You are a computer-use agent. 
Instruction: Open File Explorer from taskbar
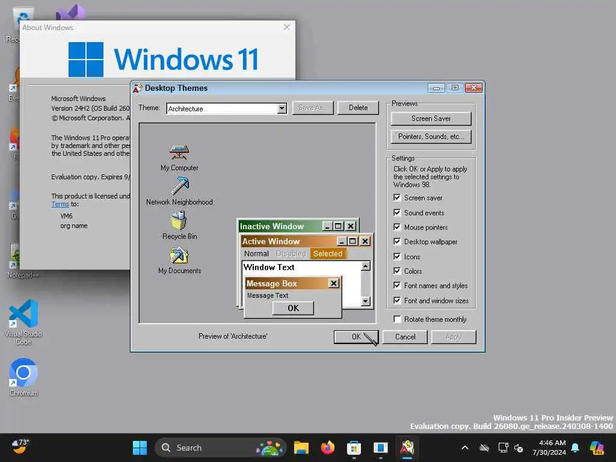click(301, 448)
